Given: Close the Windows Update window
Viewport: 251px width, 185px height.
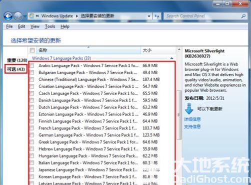Looking at the screenshot, I should point(240,3).
